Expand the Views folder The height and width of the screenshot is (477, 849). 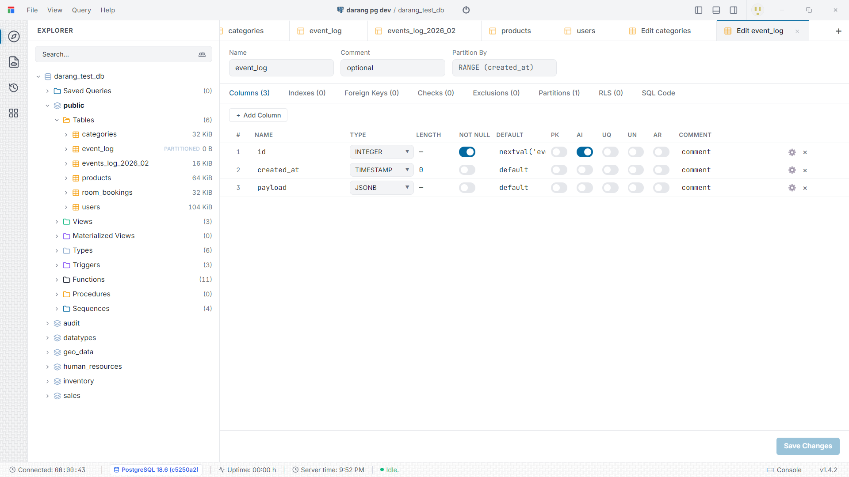coord(57,222)
